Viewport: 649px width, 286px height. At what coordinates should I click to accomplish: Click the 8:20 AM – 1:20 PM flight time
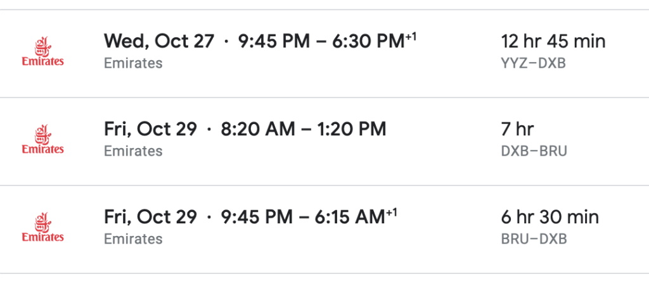303,129
